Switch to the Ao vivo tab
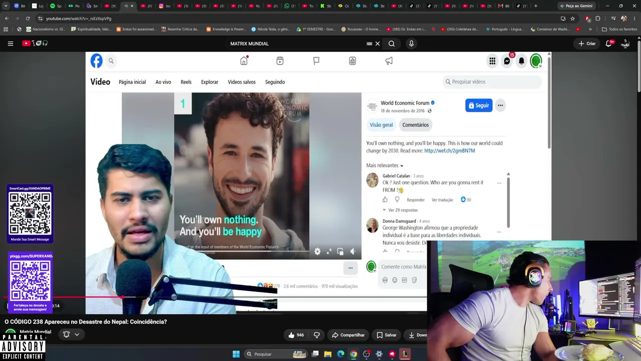The height and width of the screenshot is (361, 641). [x=163, y=82]
